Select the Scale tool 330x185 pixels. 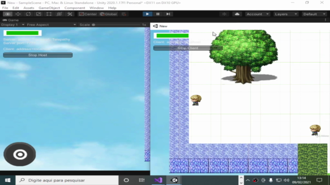click(x=39, y=14)
